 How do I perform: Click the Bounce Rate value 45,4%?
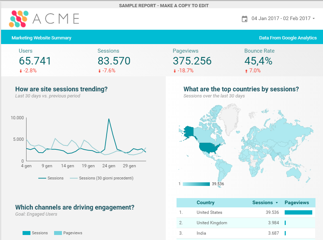258,61
